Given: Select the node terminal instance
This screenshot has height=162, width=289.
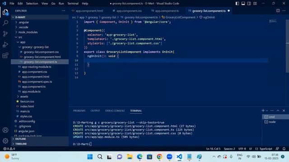Looking at the screenshot, I should tap(275, 122).
